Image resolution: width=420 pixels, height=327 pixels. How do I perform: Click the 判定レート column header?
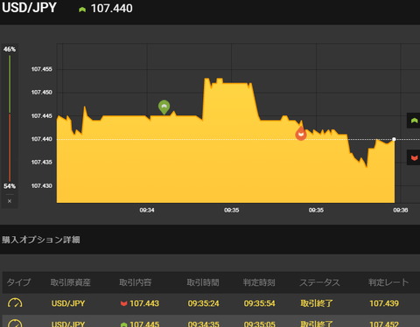point(388,282)
